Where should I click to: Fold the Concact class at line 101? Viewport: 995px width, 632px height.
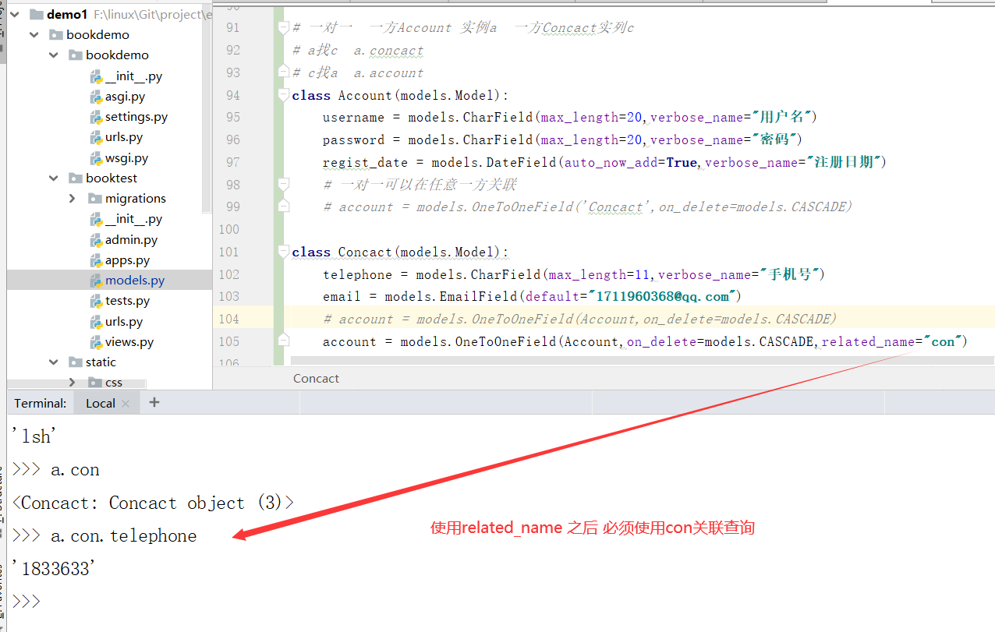[x=284, y=252]
